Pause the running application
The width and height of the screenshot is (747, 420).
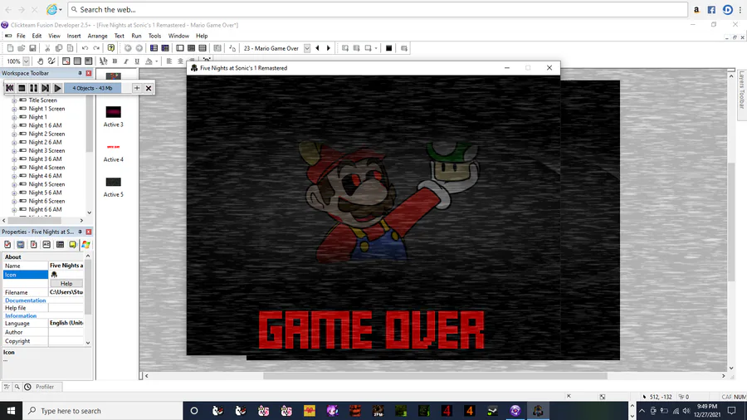point(33,88)
